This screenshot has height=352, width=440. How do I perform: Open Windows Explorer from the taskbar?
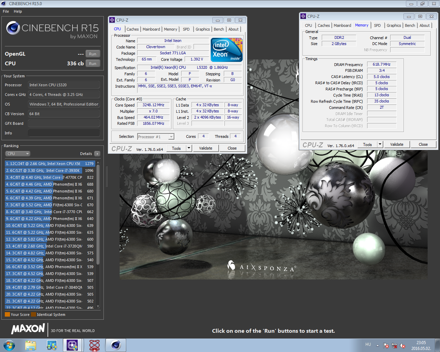pyautogui.click(x=30, y=345)
